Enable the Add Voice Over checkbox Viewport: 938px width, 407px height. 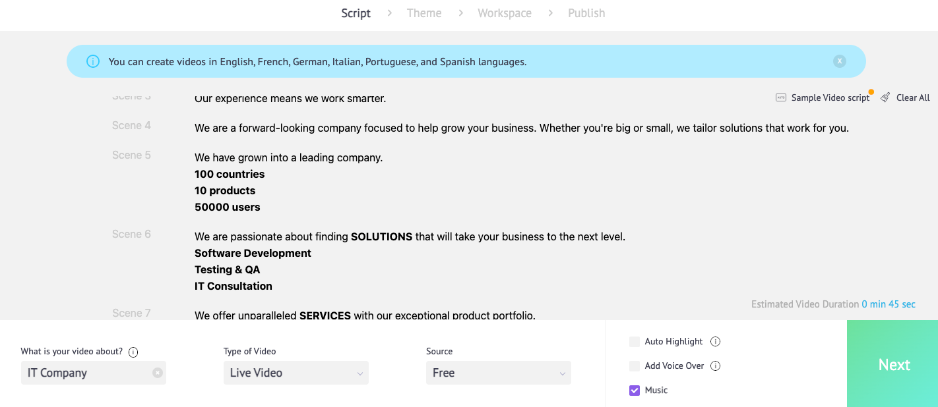(x=635, y=366)
